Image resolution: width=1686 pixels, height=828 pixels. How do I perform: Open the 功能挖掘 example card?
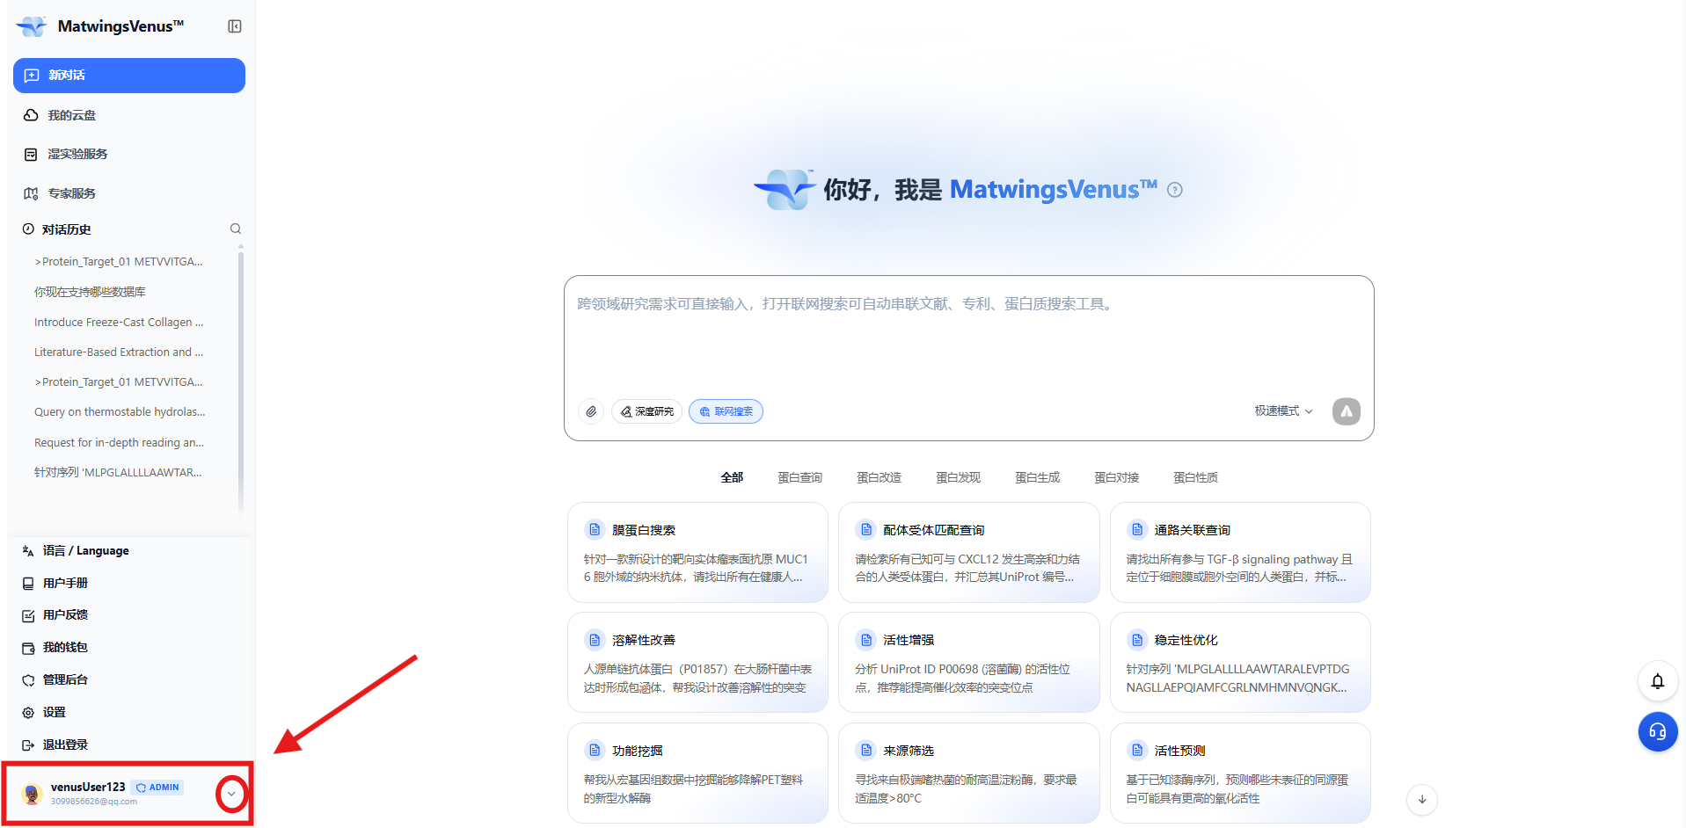[697, 774]
